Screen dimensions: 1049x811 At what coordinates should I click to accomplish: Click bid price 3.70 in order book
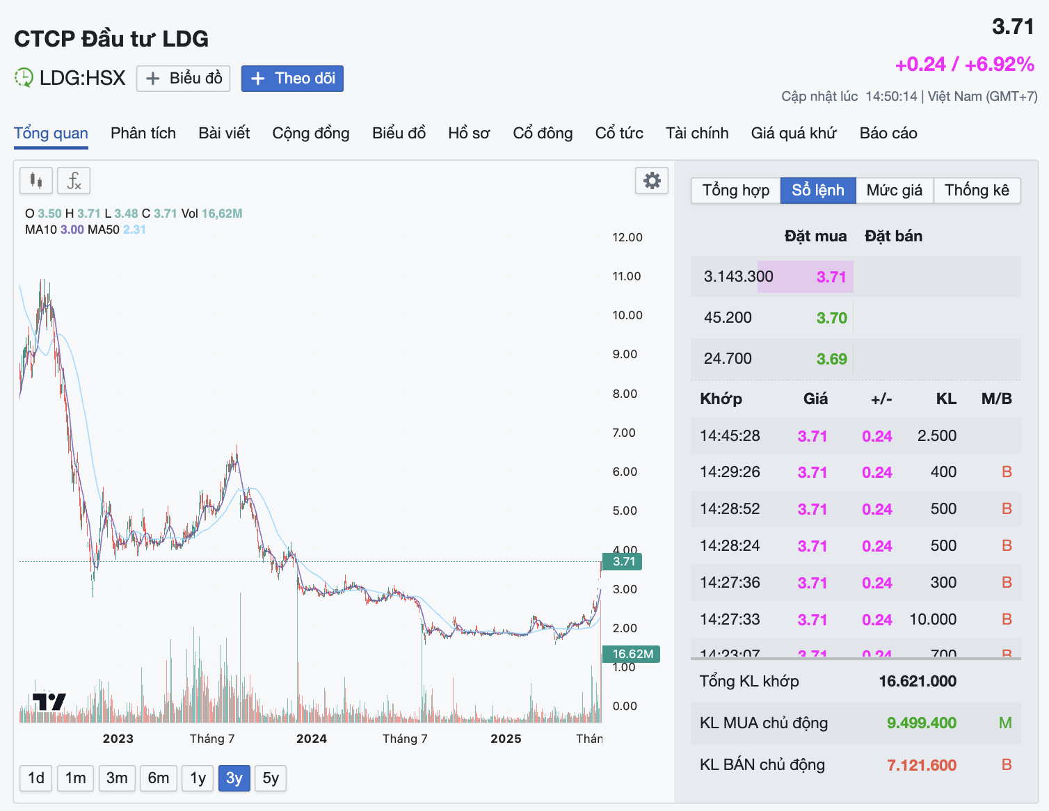[x=831, y=318]
